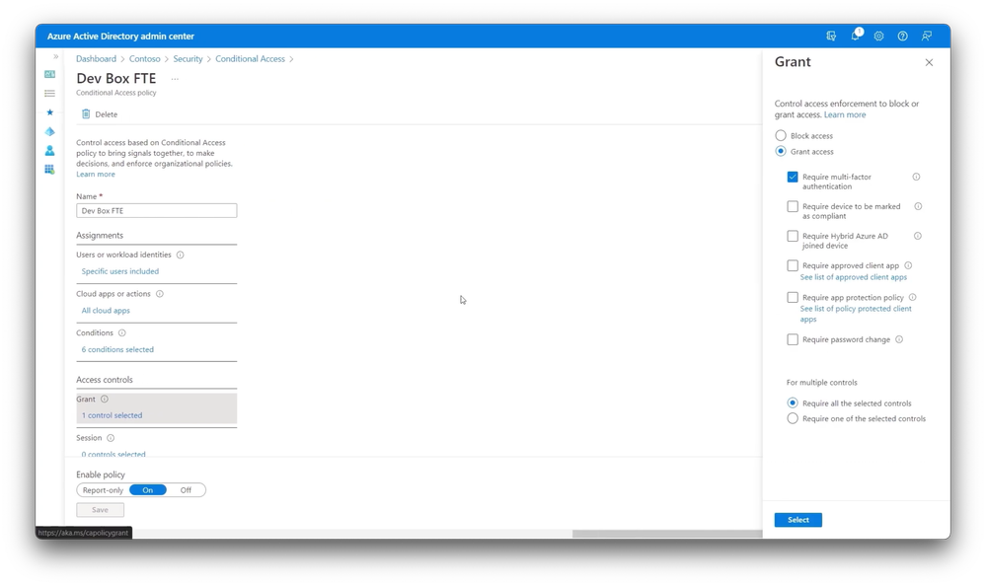Image resolution: width=986 pixels, height=586 pixels.
Task: Open All cloud apps assignment
Action: (x=106, y=310)
